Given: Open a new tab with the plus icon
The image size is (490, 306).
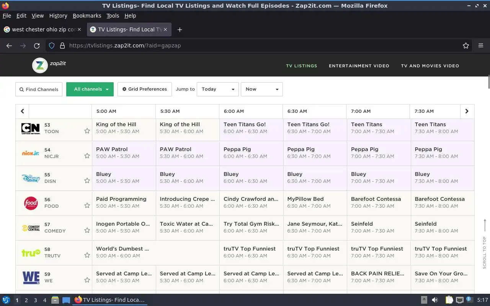Looking at the screenshot, I should coord(180,29).
